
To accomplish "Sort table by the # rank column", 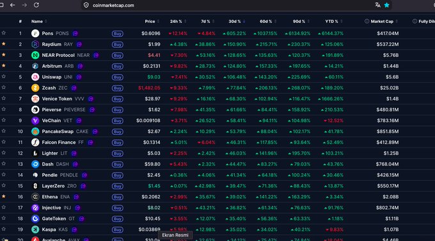I will point(20,21).
